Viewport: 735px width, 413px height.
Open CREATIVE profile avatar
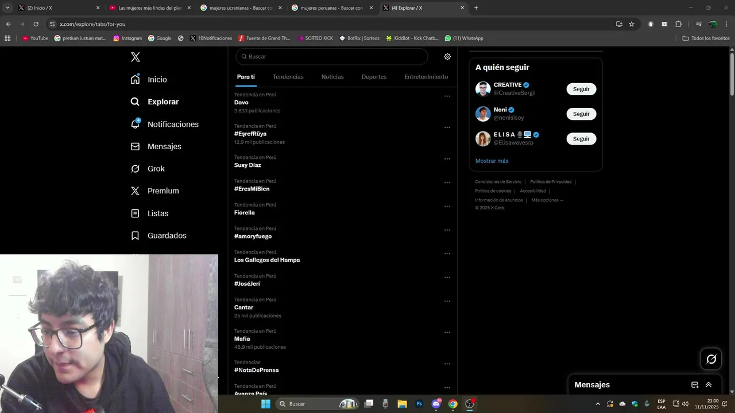(483, 89)
